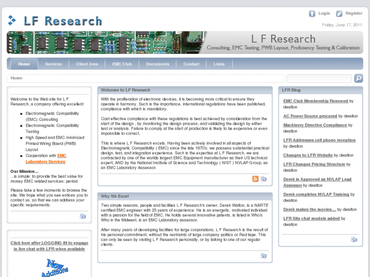Click the Register pencil icon

[x=339, y=14]
